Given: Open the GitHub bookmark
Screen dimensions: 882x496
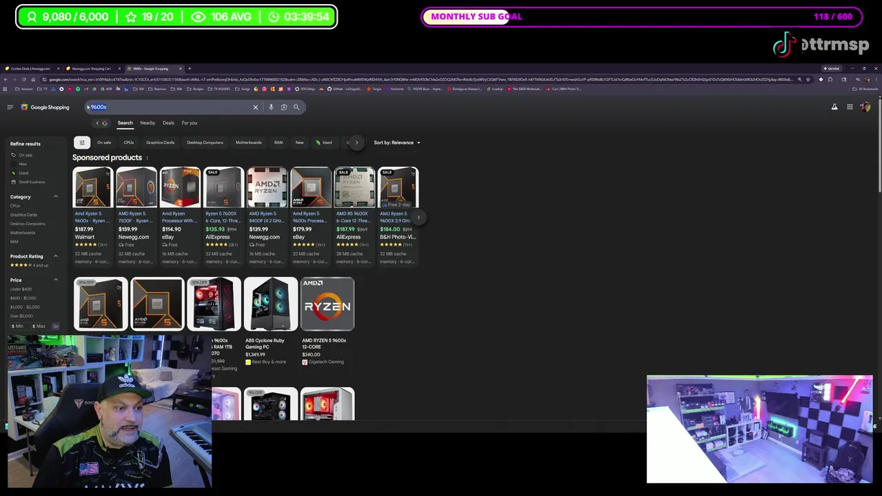Looking at the screenshot, I should tap(344, 89).
